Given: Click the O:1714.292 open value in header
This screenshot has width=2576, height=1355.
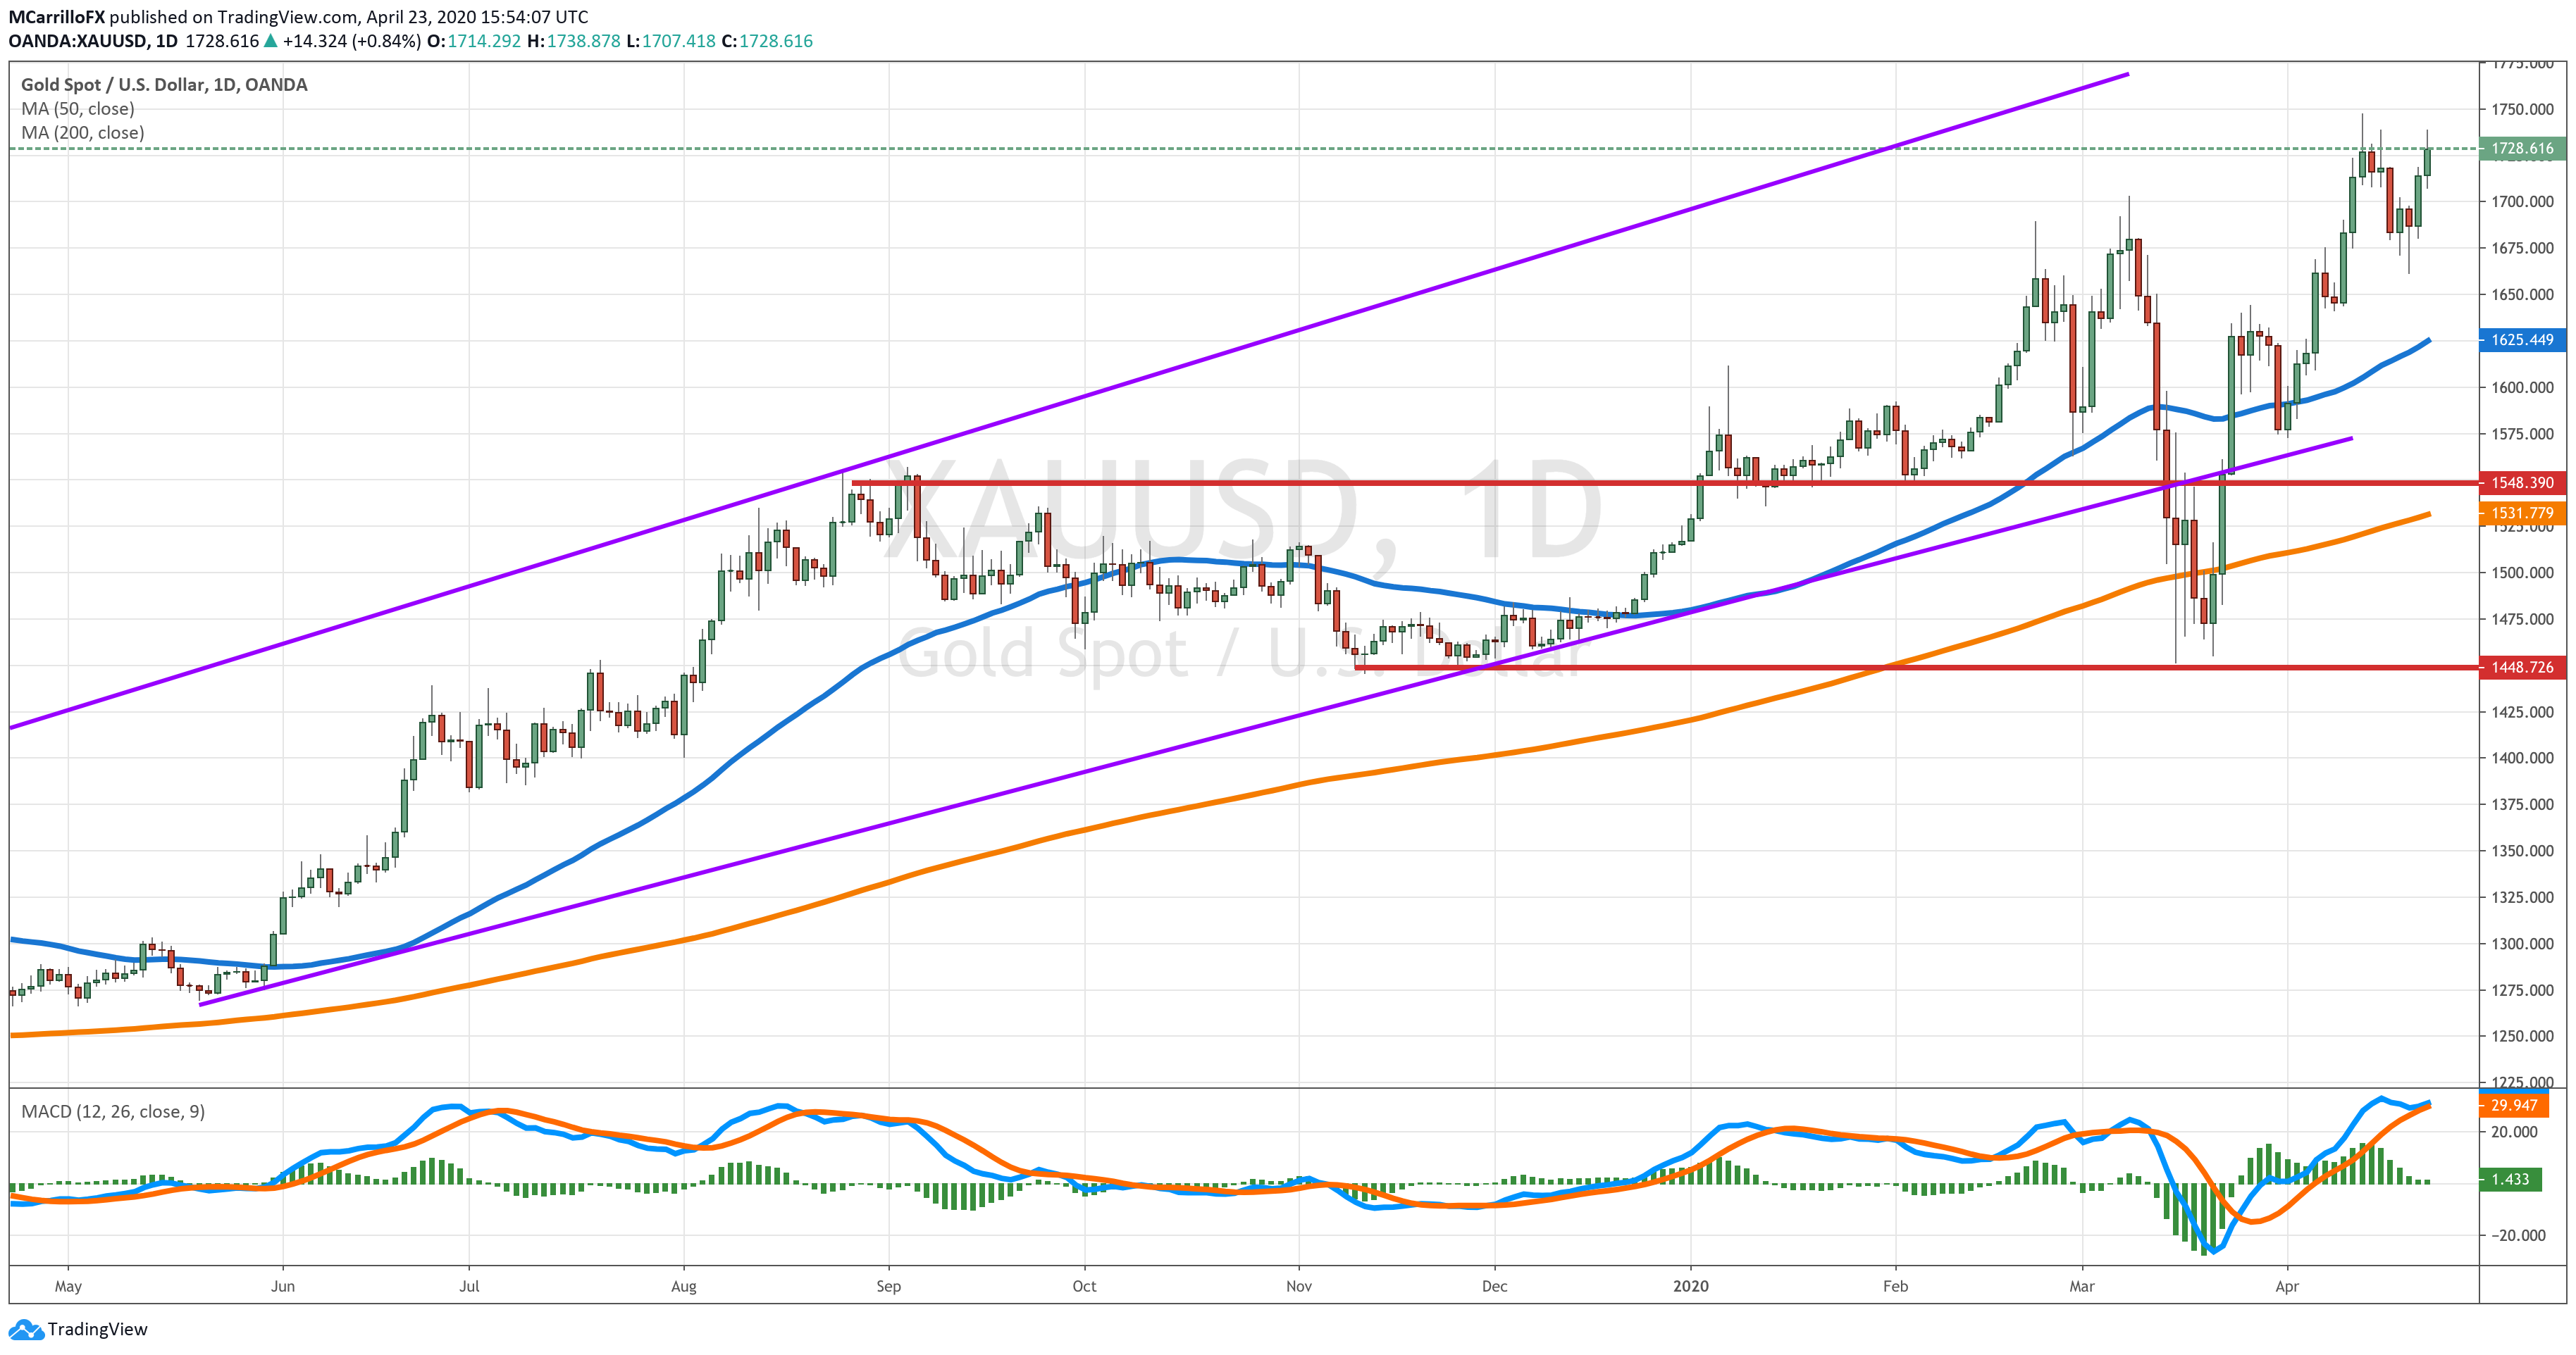Looking at the screenshot, I should coord(474,41).
